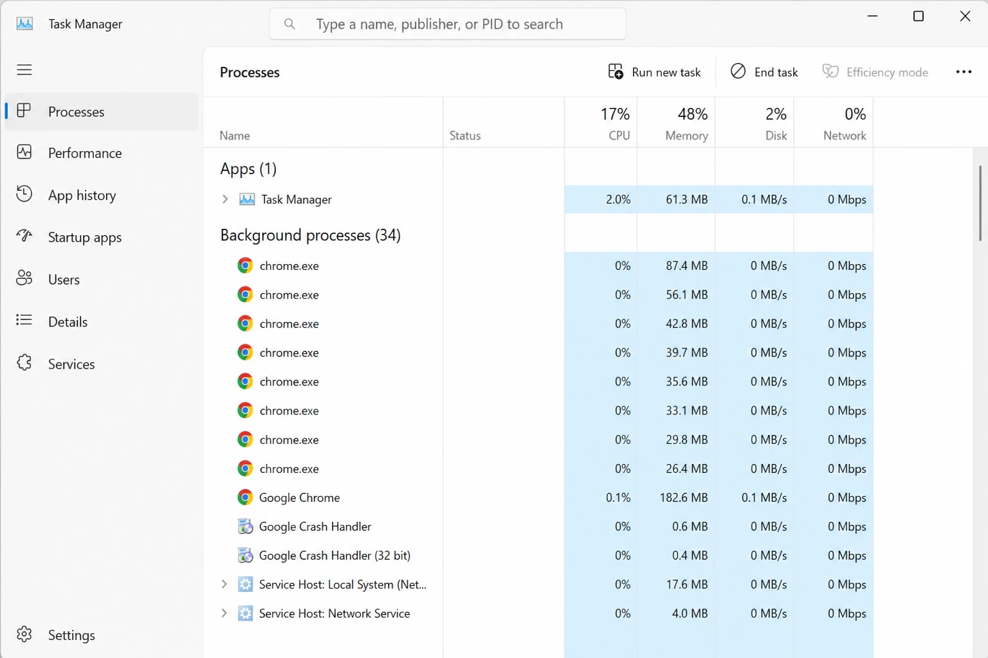Click the Startup apps gauge icon
This screenshot has height=658, width=988.
24,236
